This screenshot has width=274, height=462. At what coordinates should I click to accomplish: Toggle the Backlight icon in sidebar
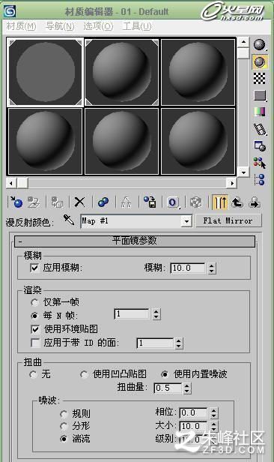click(x=260, y=61)
